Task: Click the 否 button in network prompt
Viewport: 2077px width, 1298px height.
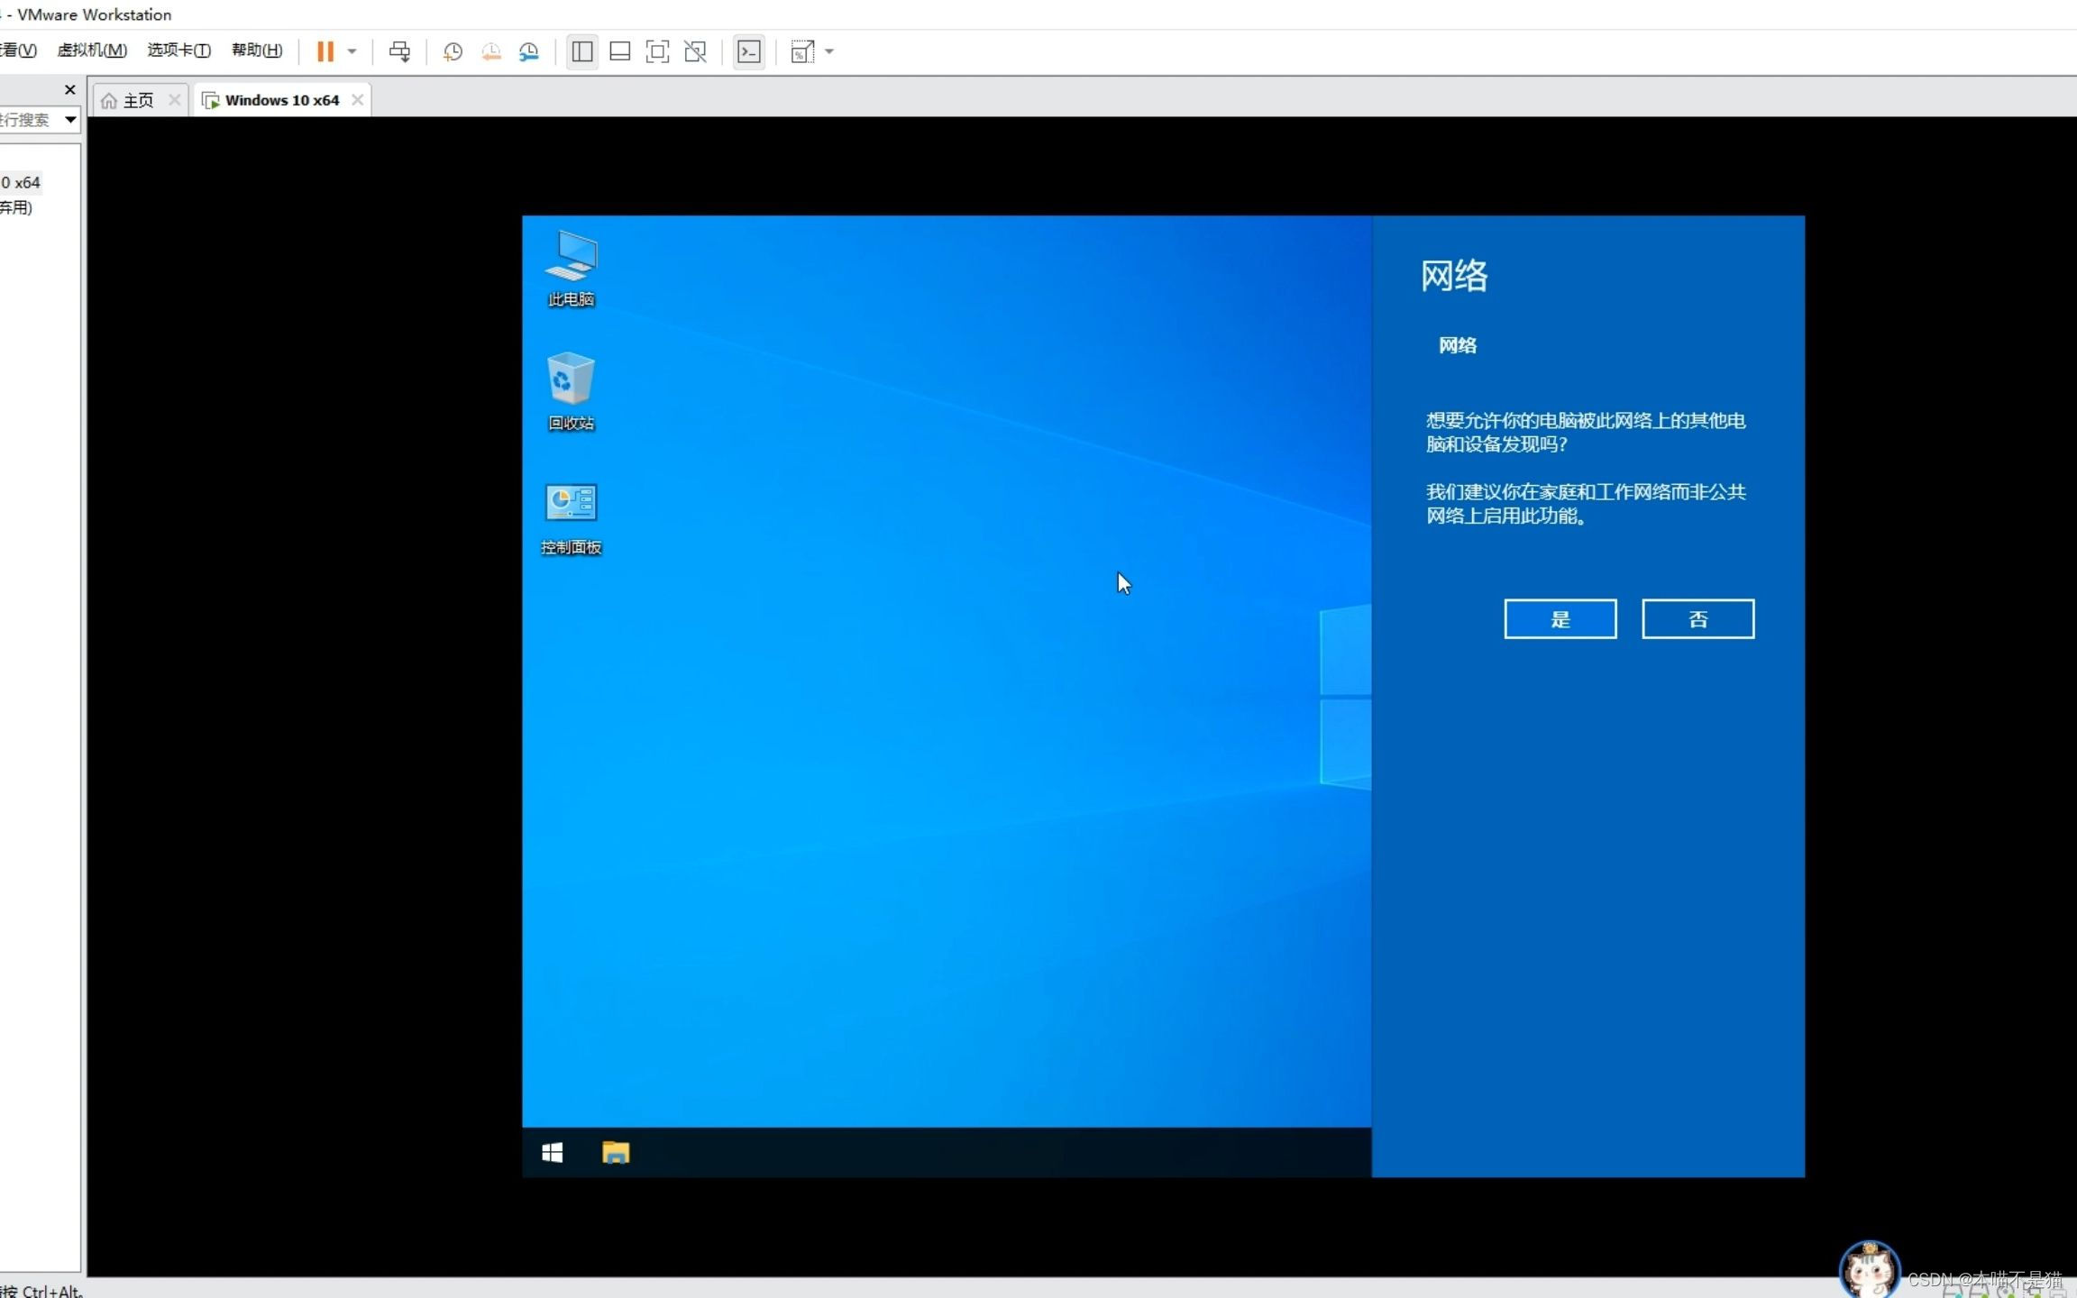Action: coord(1697,619)
